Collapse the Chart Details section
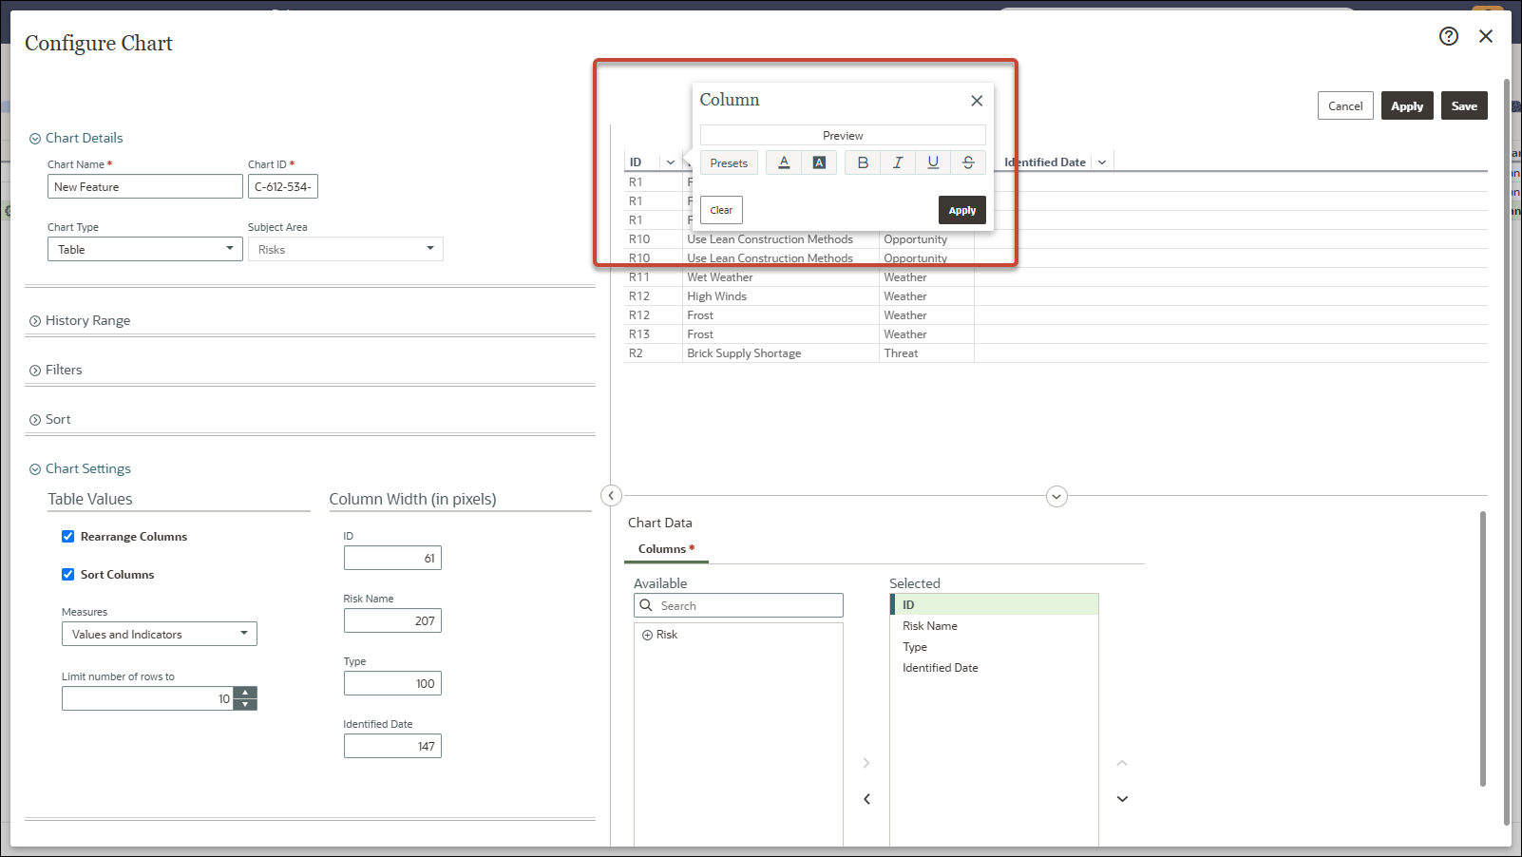This screenshot has width=1522, height=857. [35, 139]
